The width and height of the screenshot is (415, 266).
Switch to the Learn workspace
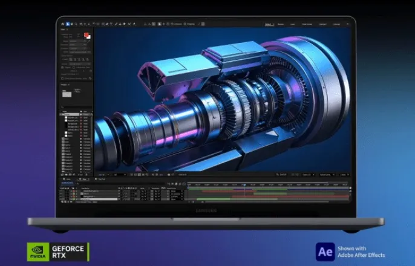tap(293, 24)
